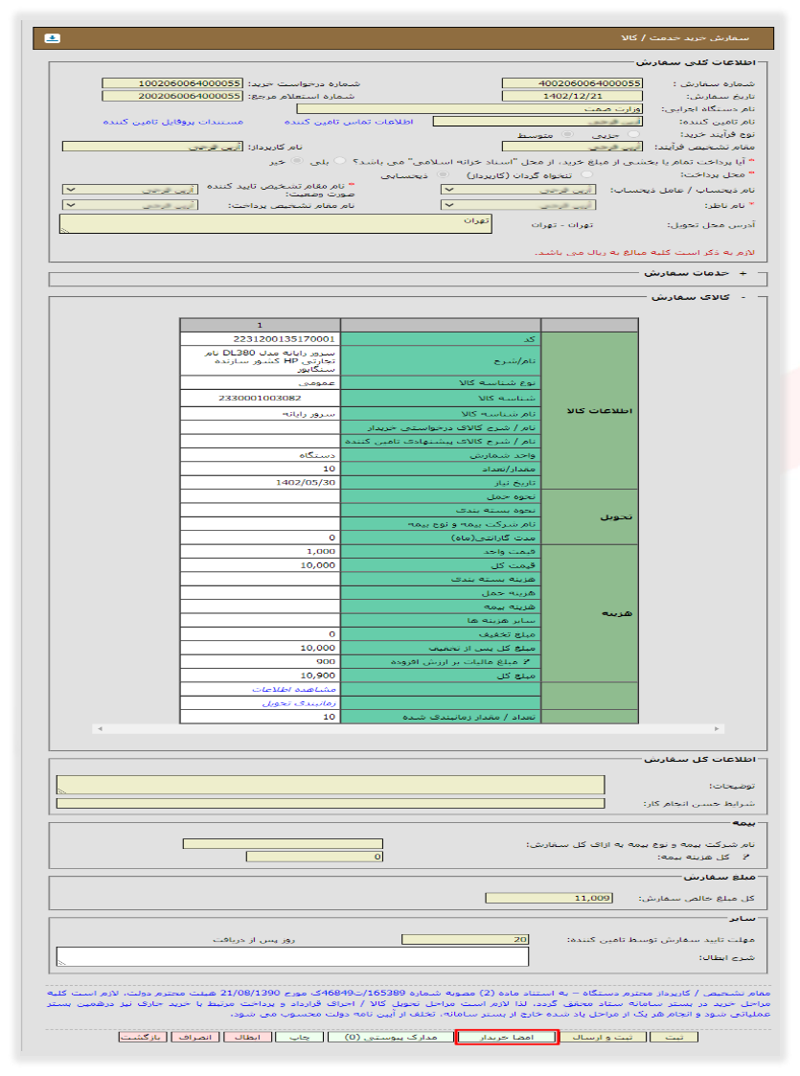Open the نام مقام تشخیص تایید کننده صورت وضعیت dropdown
The height and width of the screenshot is (1076, 800).
pyautogui.click(x=130, y=190)
